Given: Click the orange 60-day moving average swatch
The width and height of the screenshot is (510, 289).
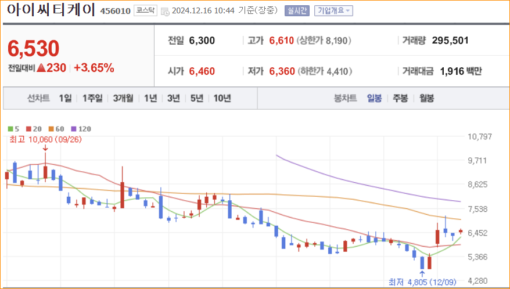Looking at the screenshot, I should (x=51, y=129).
